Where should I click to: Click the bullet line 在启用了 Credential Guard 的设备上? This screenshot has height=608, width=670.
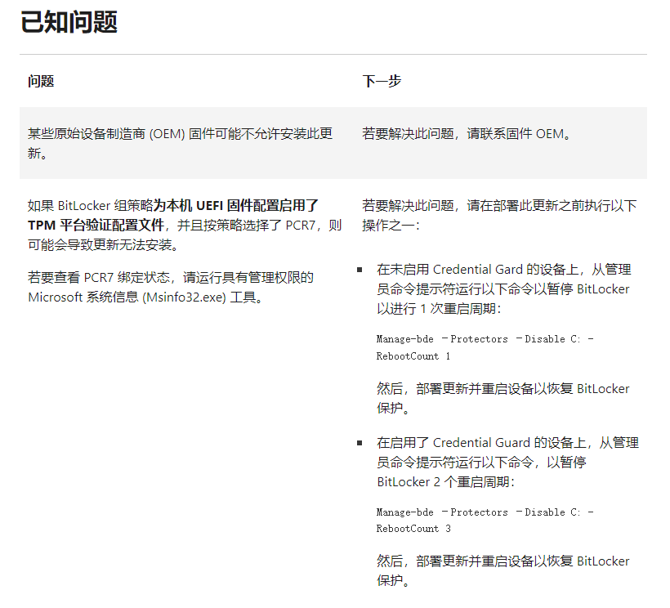tap(507, 442)
